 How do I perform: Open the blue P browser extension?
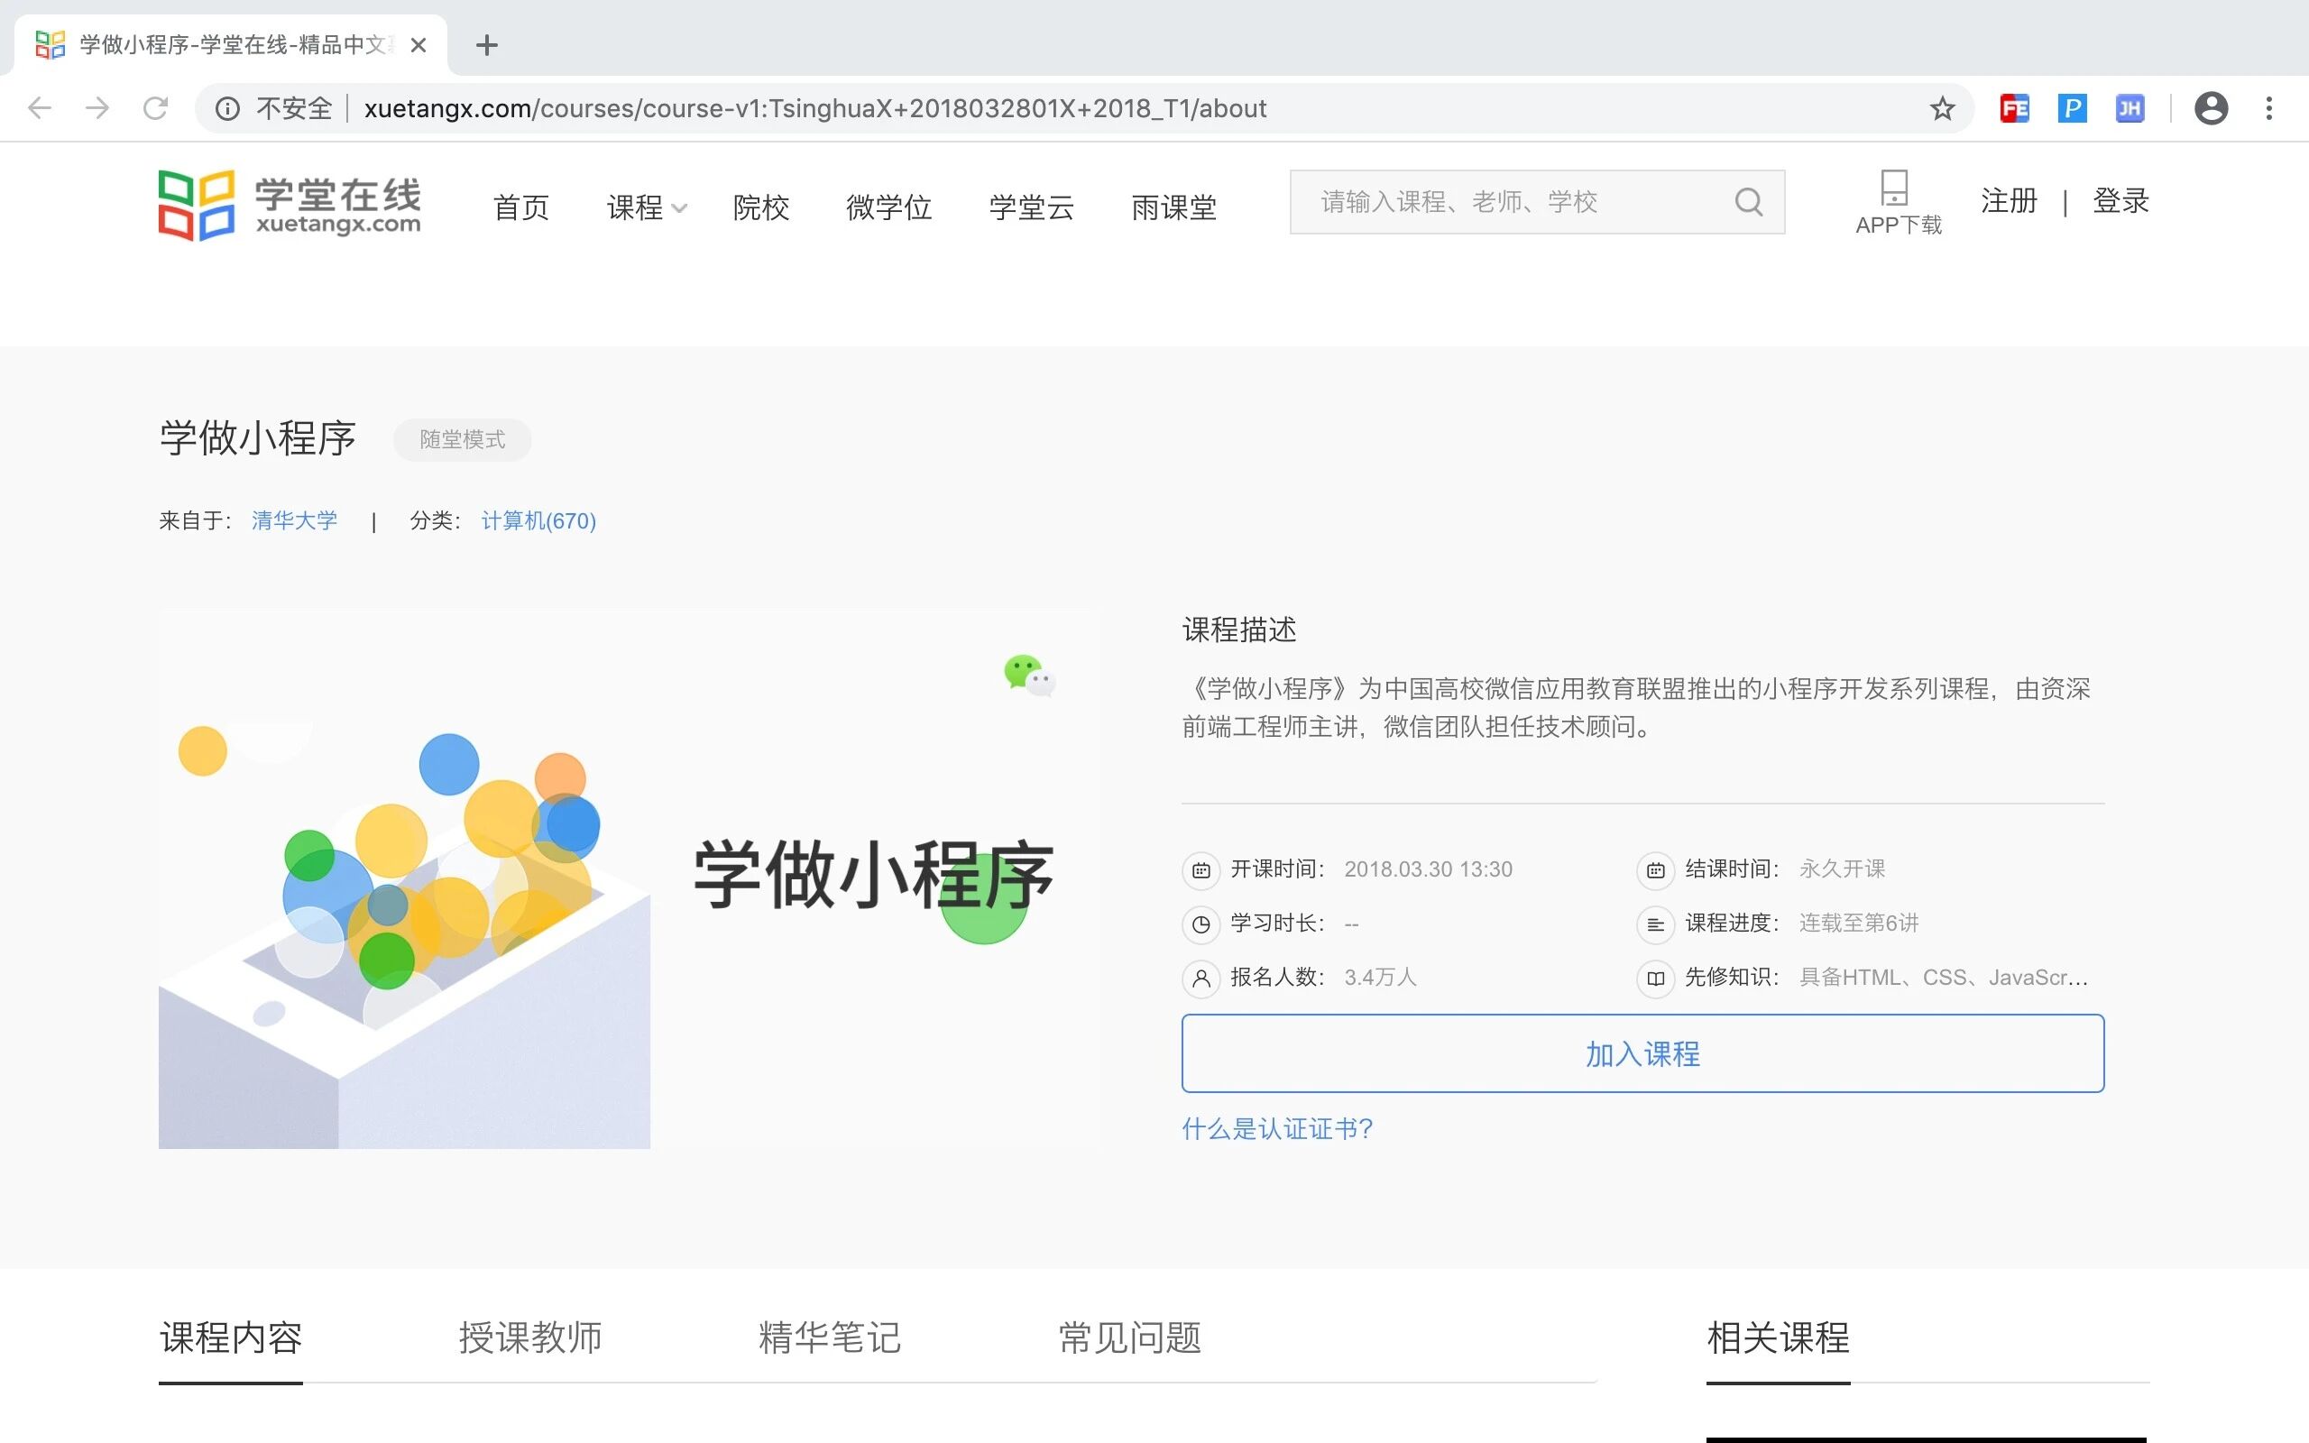[x=2072, y=109]
